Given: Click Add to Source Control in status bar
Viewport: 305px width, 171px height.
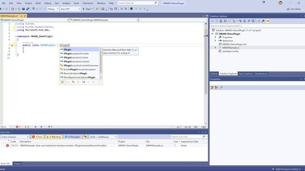Looking at the screenshot, I should pyautogui.click(x=287, y=169).
